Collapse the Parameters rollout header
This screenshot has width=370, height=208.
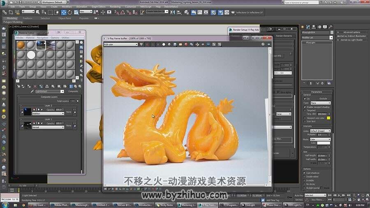317,92
